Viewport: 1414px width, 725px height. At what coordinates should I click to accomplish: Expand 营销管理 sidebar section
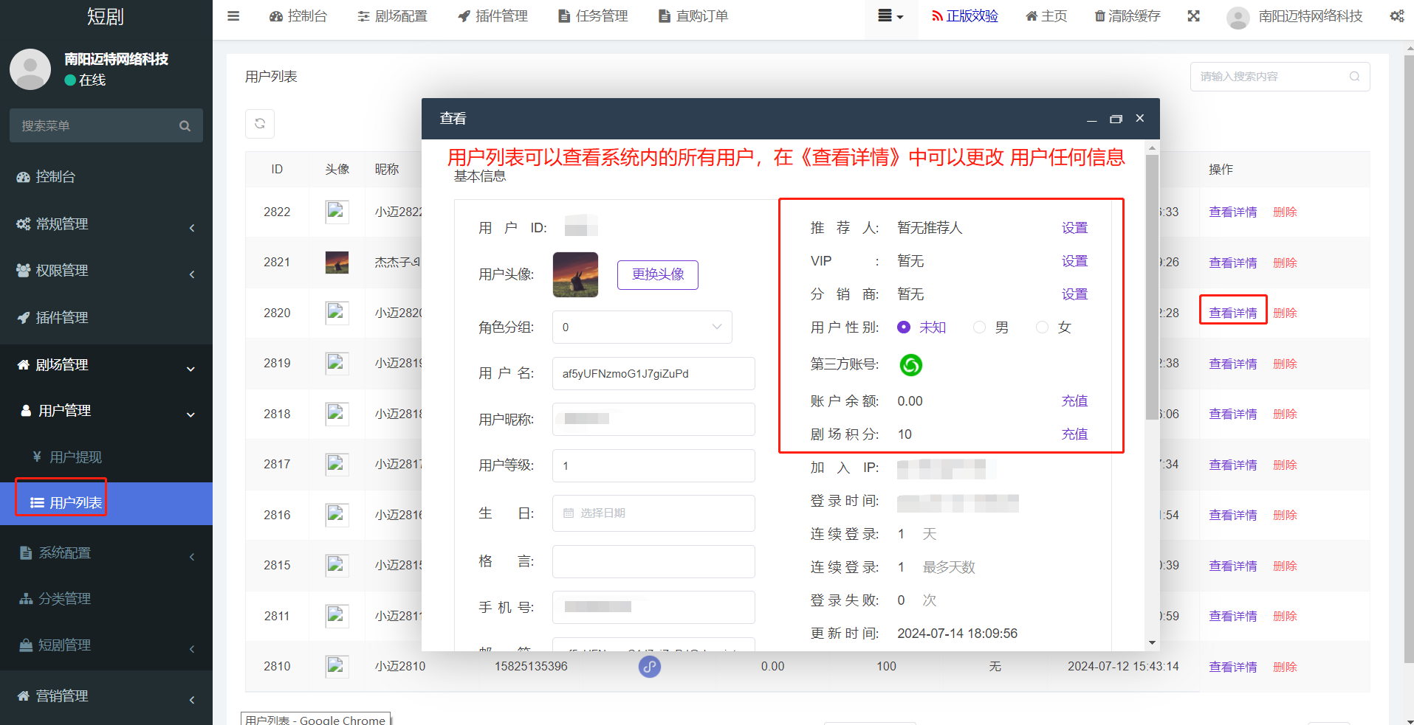(x=106, y=695)
